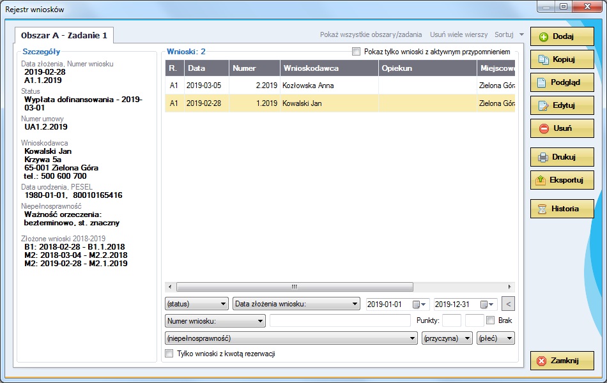Click the 'Usuń wiele wierszy' link
Image resolution: width=607 pixels, height=383 pixels.
(459, 34)
